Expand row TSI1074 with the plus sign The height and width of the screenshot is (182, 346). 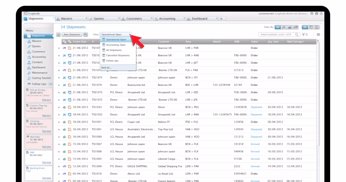point(59,85)
